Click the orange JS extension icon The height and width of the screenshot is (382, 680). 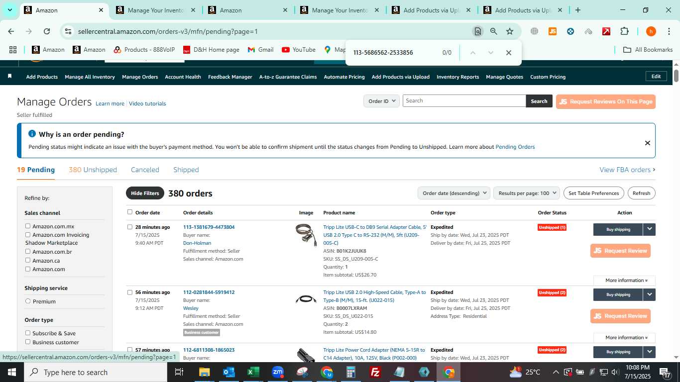[x=552, y=31]
